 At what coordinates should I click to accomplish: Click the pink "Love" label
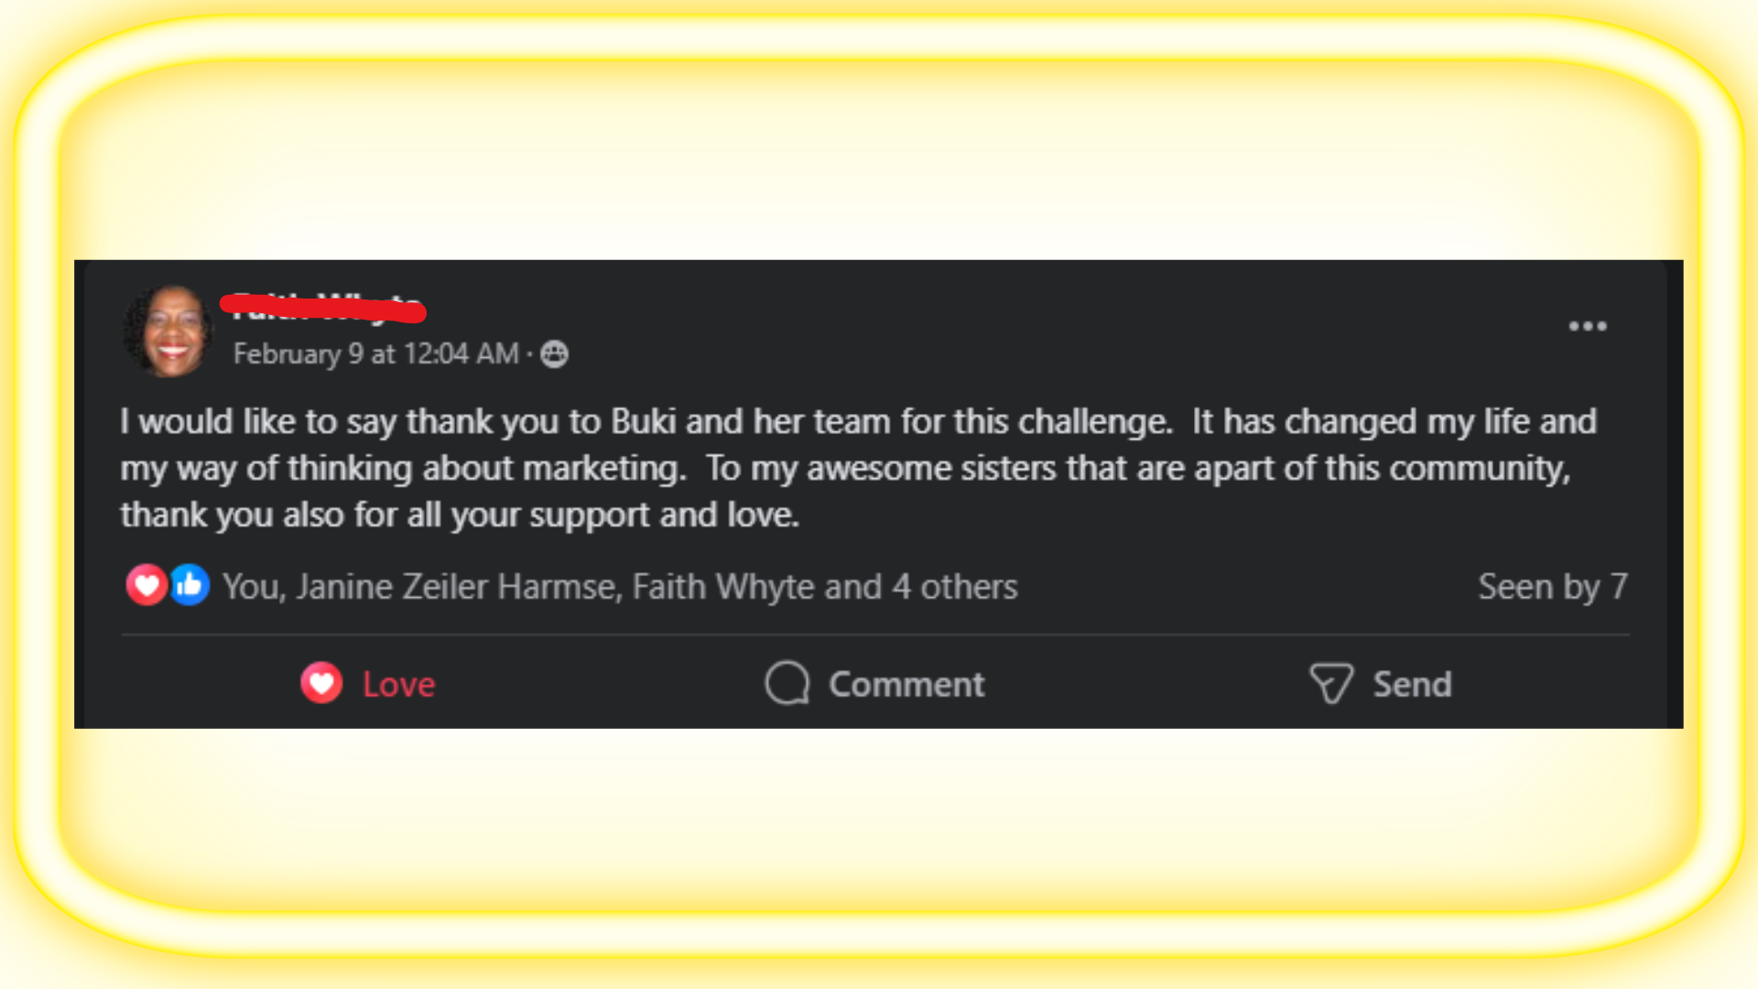click(398, 685)
